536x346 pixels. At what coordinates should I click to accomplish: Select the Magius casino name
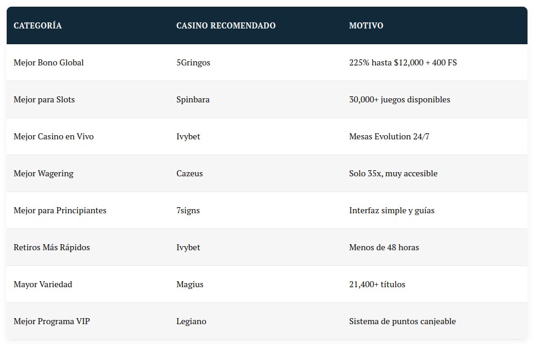click(190, 284)
